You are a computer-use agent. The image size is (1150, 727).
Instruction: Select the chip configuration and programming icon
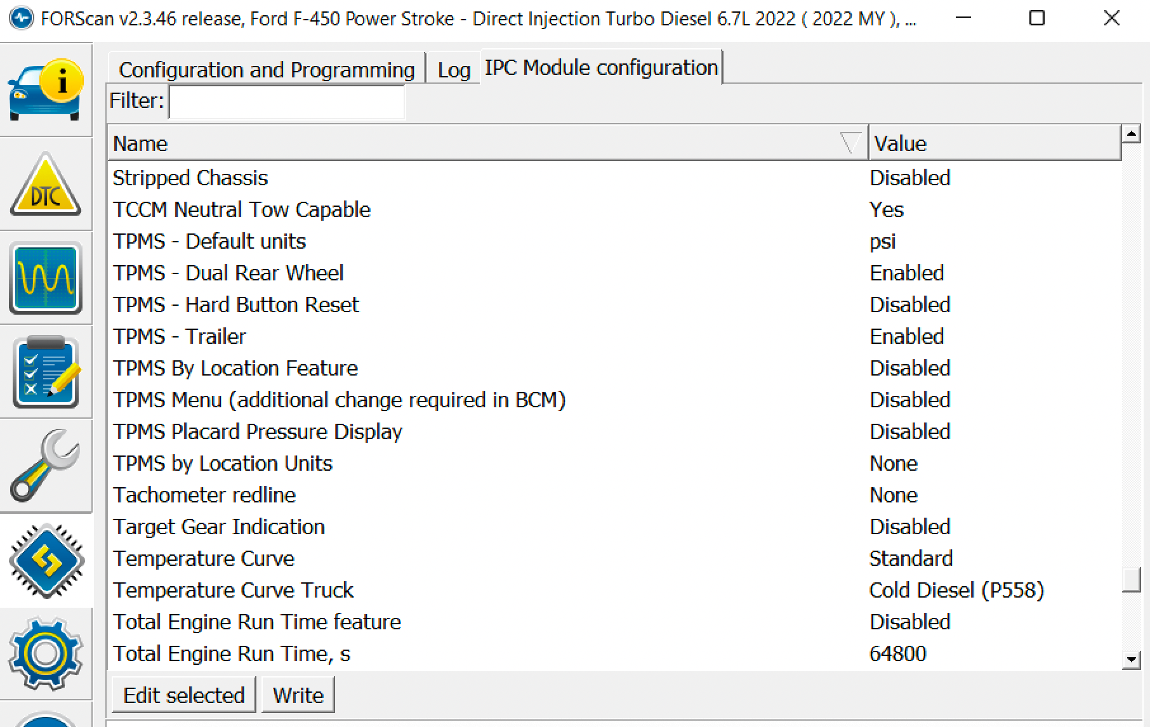click(x=46, y=561)
